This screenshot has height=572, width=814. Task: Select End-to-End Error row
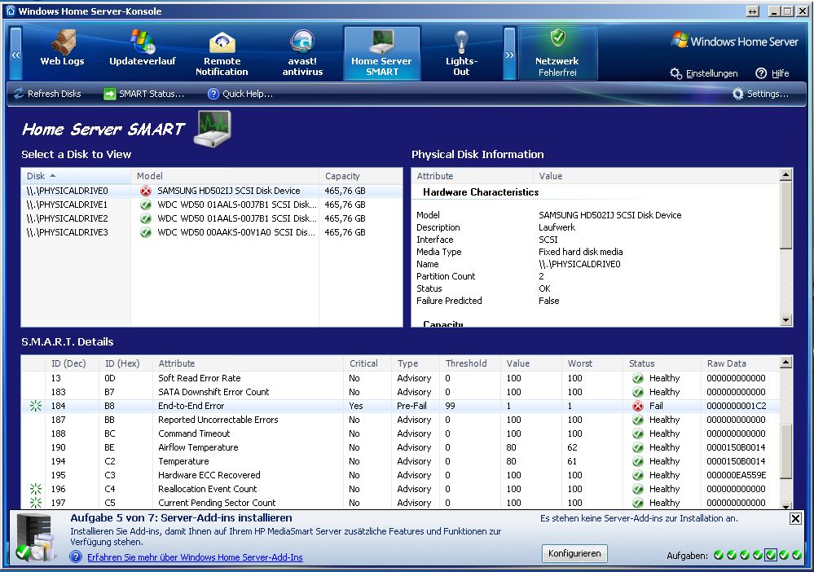400,406
